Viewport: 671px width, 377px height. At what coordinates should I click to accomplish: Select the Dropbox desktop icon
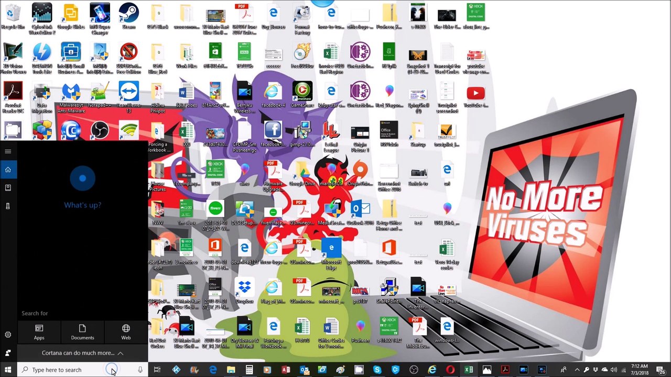pyautogui.click(x=244, y=291)
